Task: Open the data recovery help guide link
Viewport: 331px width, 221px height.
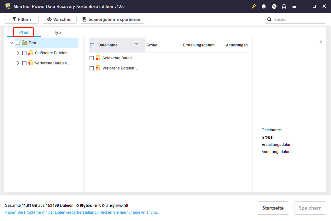Action: coord(81,212)
